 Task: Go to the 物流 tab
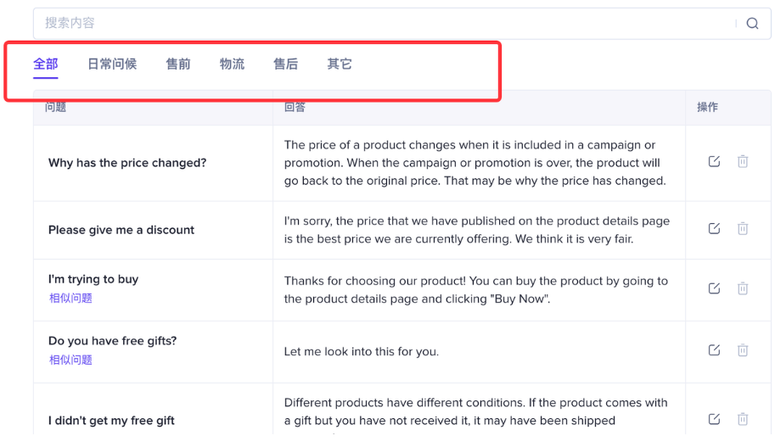click(232, 64)
